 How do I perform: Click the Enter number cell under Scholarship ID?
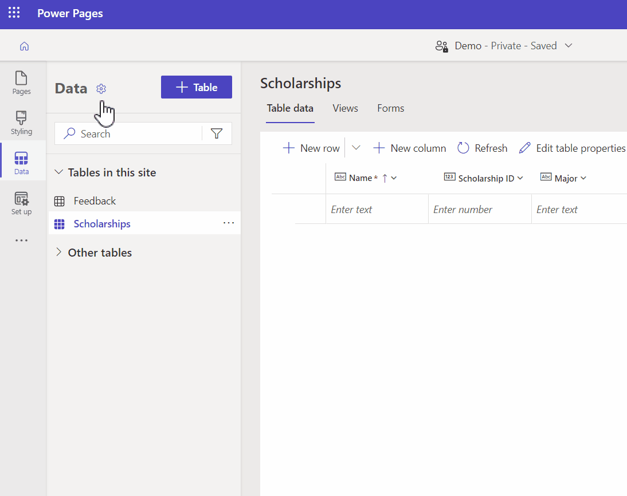click(x=480, y=208)
